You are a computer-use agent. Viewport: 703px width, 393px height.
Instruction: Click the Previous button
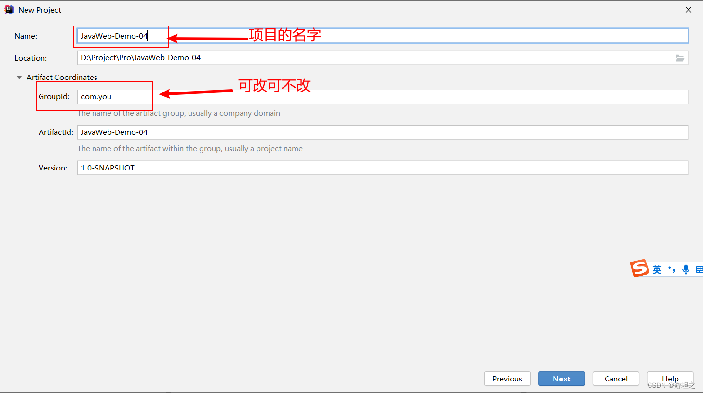pyautogui.click(x=507, y=379)
